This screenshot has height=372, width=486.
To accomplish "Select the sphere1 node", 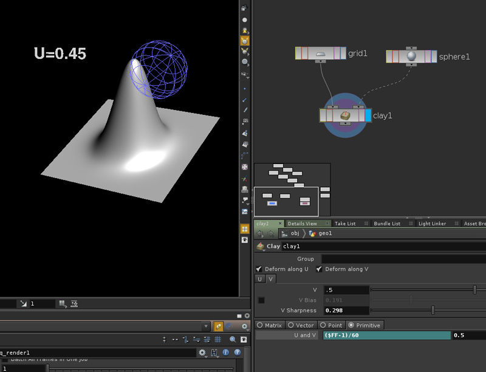I will (x=411, y=57).
